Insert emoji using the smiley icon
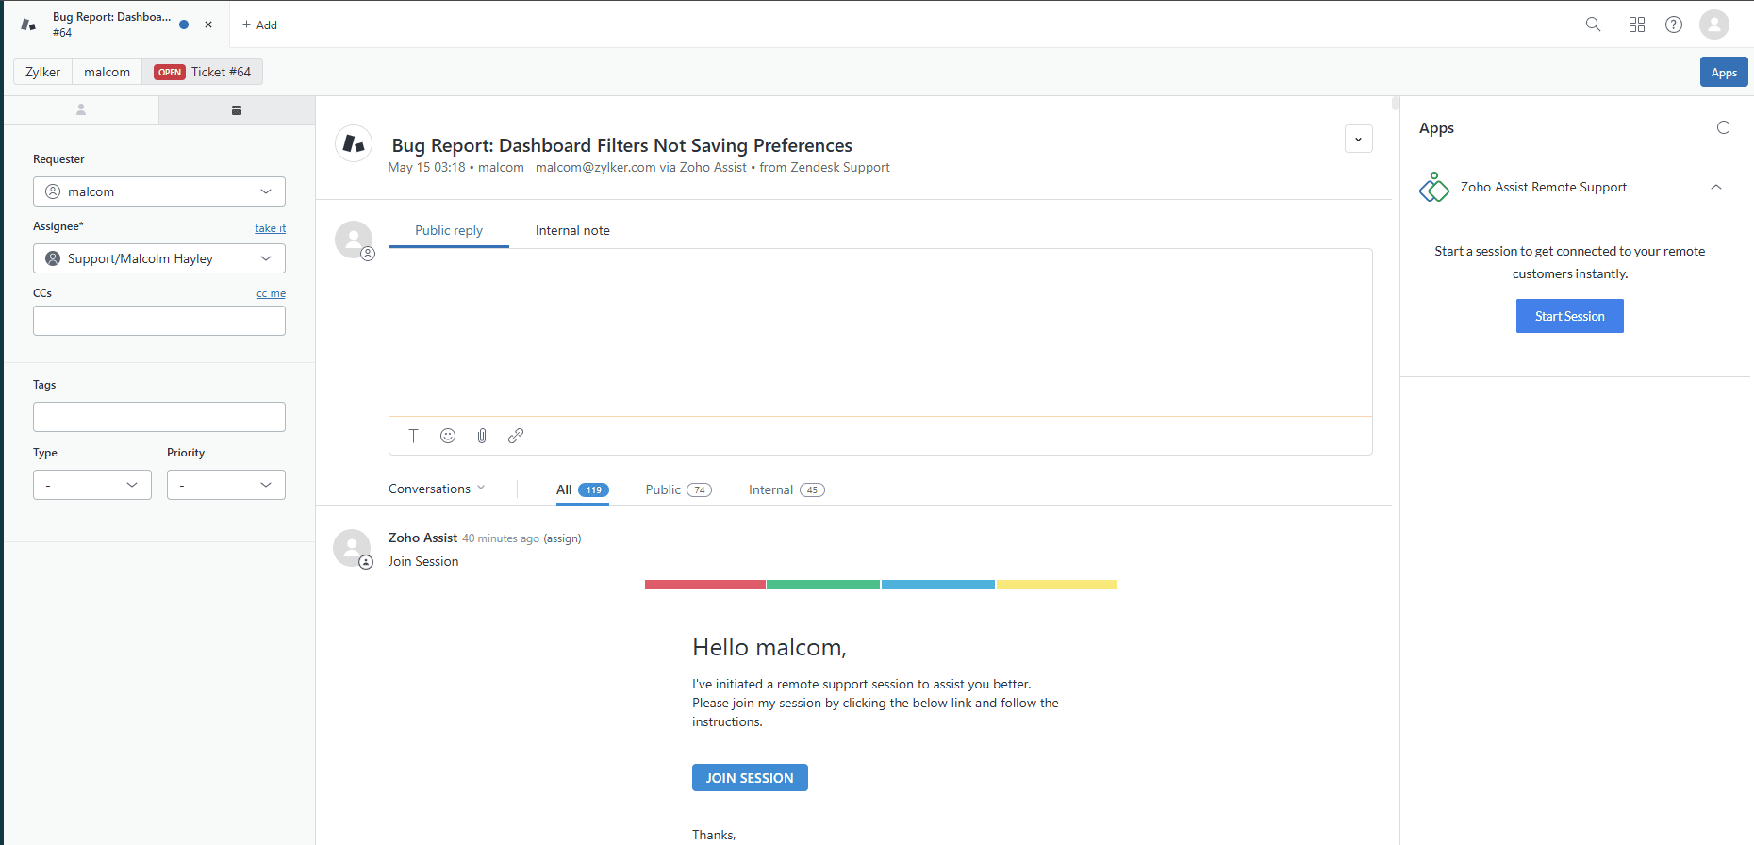Viewport: 1754px width, 845px height. tap(448, 436)
